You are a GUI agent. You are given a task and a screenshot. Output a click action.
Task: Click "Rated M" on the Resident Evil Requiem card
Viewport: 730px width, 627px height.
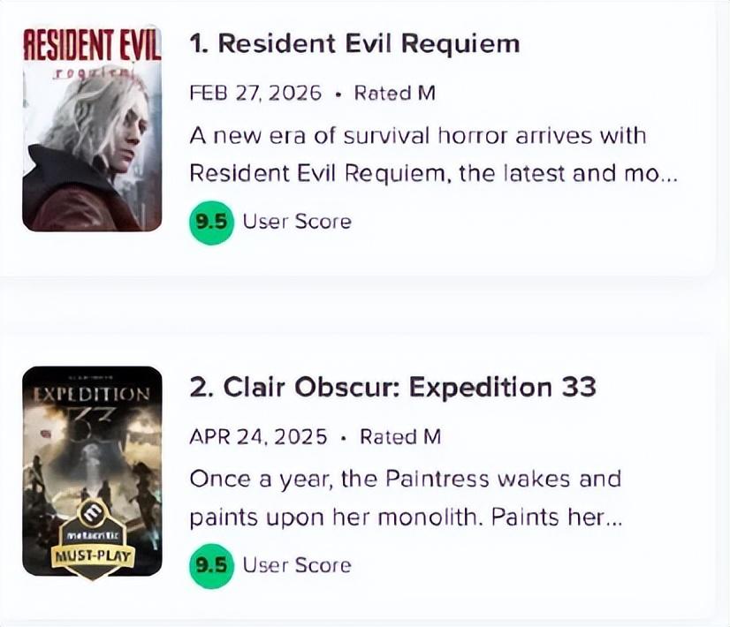coord(394,94)
